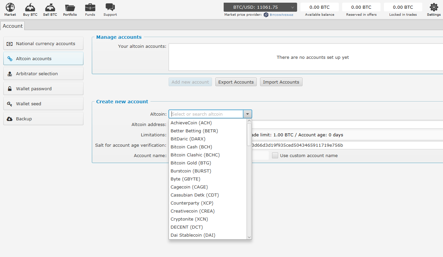The width and height of the screenshot is (443, 257).
Task: Click the Wallet seed key icon
Action: (10, 104)
